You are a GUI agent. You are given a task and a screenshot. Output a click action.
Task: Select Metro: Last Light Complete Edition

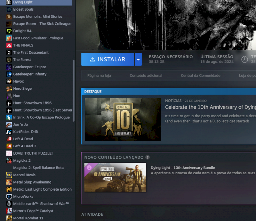[x=42, y=189]
